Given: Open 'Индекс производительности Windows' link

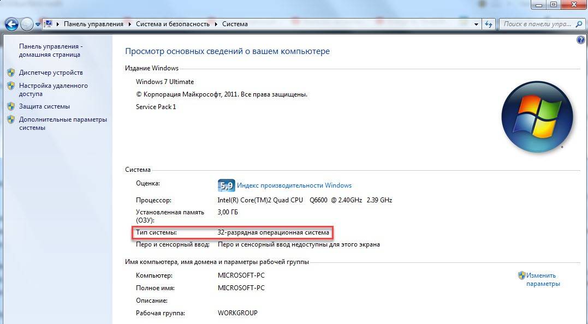Looking at the screenshot, I should 294,185.
